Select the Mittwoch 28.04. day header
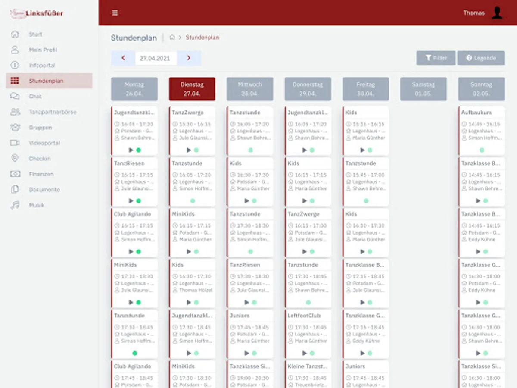Image resolution: width=517 pixels, height=388 pixels. click(250, 89)
